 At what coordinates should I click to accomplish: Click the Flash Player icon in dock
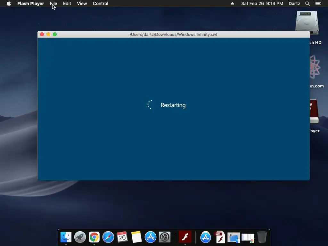coord(185,237)
